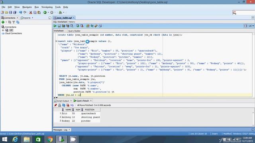This screenshot has height=143, width=255.
Task: Open the Help menu
Action: point(65,7)
